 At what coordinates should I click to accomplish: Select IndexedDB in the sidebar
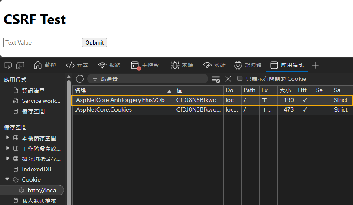point(36,169)
